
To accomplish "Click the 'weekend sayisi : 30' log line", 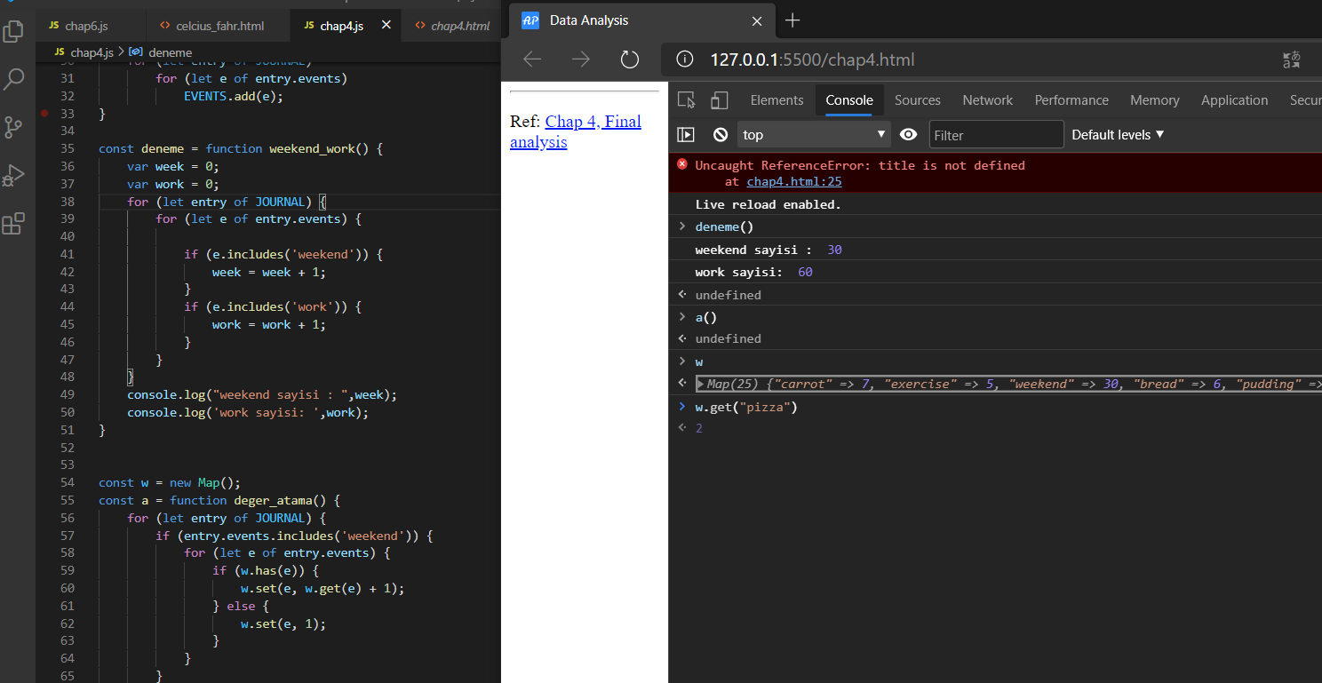I will [x=769, y=250].
